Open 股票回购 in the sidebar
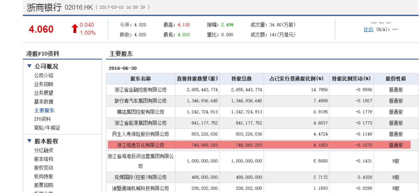 [x=44, y=185]
